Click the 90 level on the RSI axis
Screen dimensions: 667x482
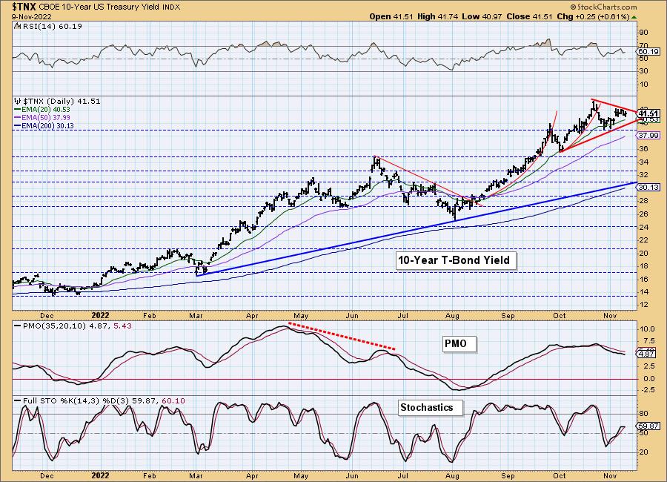643,33
